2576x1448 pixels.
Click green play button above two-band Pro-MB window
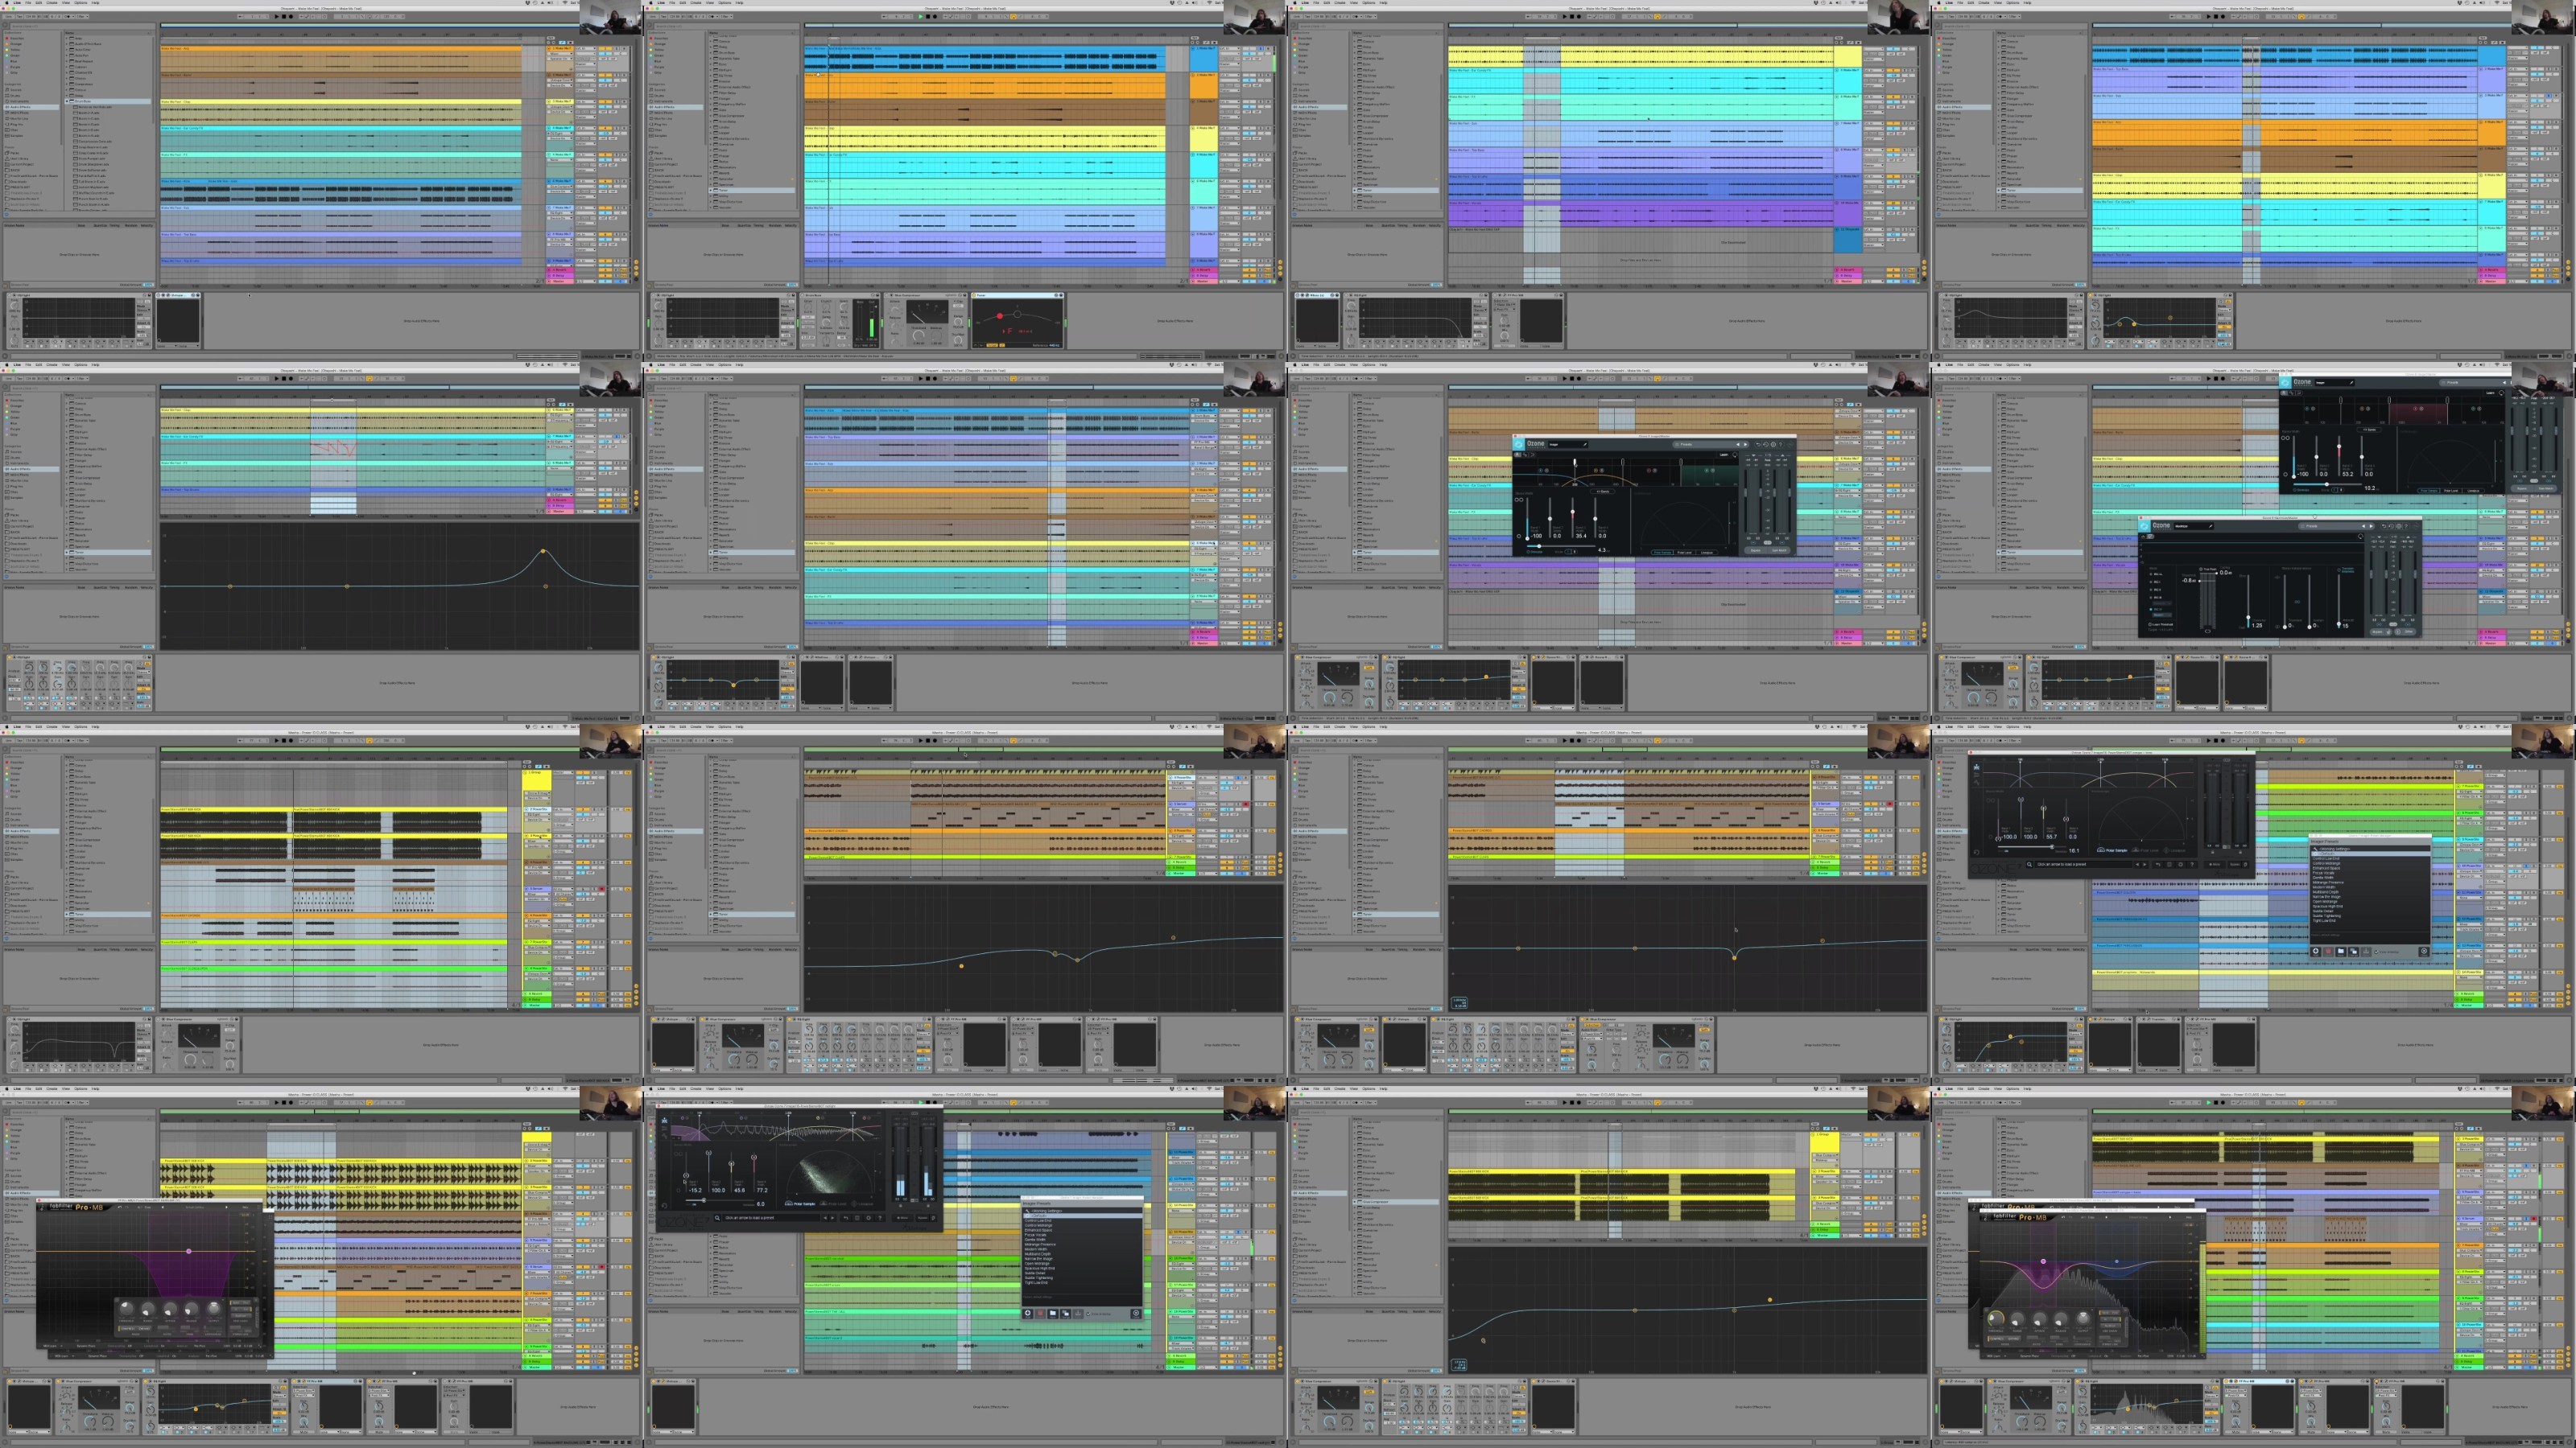(2209, 1102)
